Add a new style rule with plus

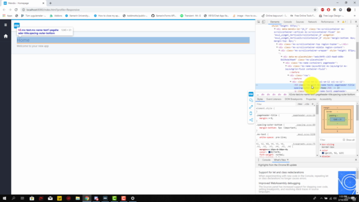[312, 104]
